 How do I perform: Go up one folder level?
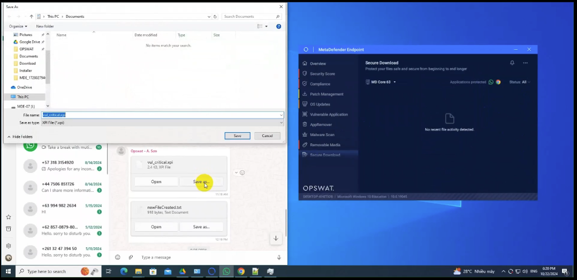click(x=31, y=17)
